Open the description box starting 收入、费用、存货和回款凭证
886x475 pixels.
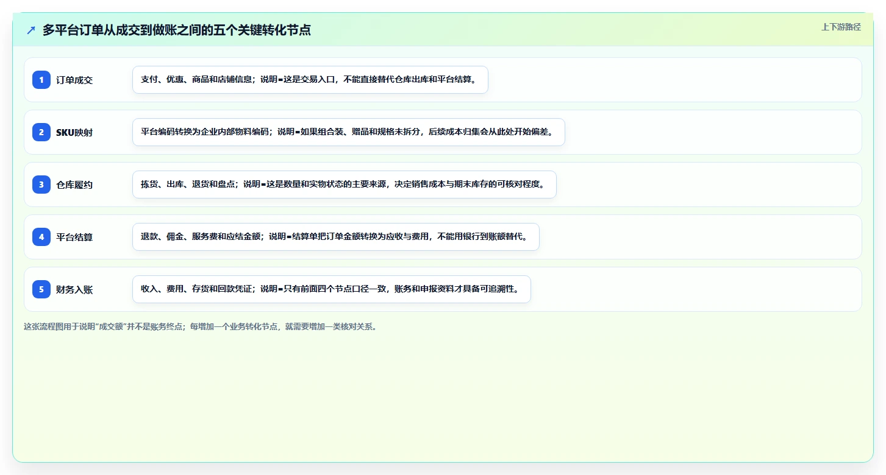(332, 289)
